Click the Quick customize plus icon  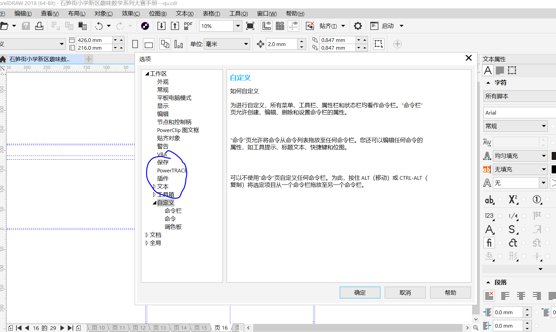tap(398, 44)
